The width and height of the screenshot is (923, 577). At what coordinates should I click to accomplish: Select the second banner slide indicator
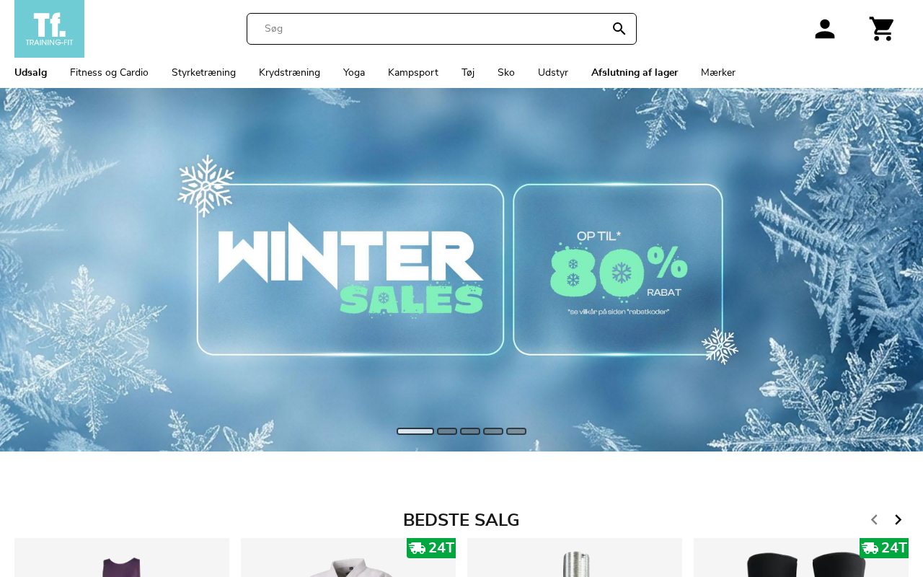click(447, 431)
